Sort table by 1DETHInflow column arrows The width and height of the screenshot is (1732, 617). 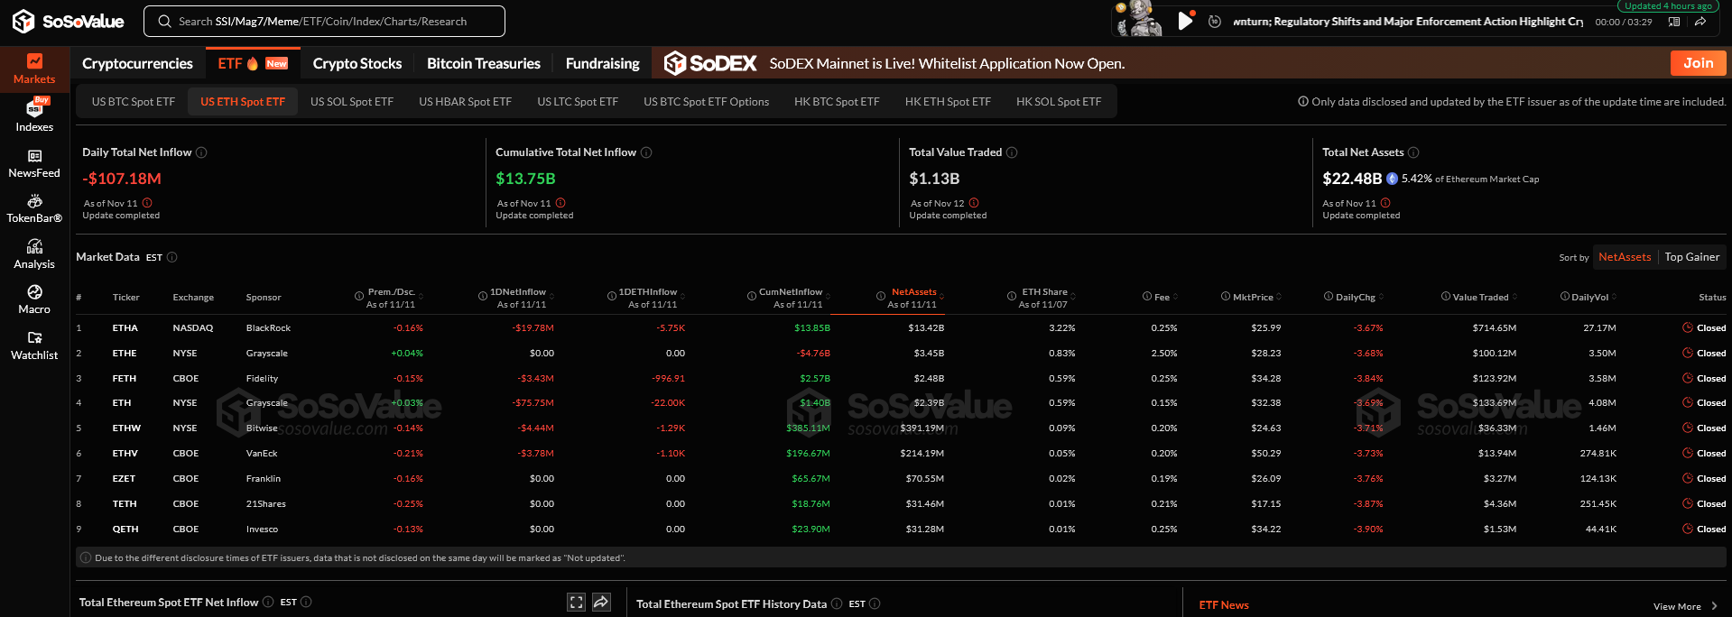point(682,297)
